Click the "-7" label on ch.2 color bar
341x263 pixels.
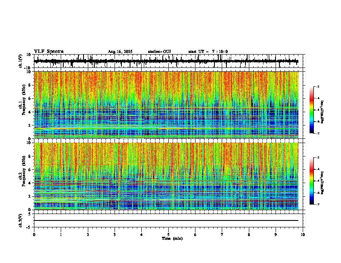(317, 204)
